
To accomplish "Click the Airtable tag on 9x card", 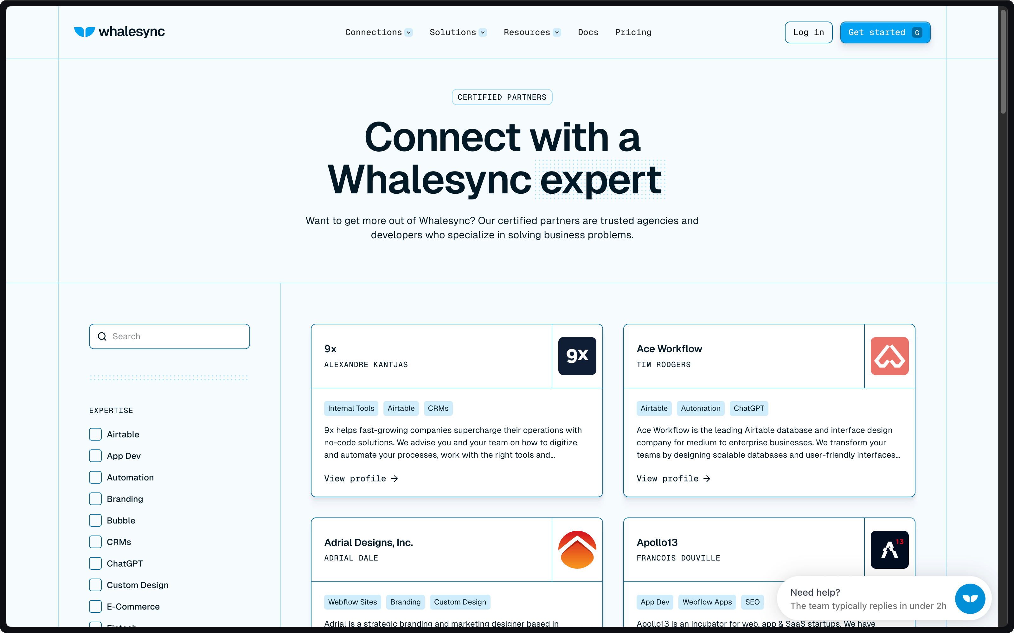I will tap(401, 408).
